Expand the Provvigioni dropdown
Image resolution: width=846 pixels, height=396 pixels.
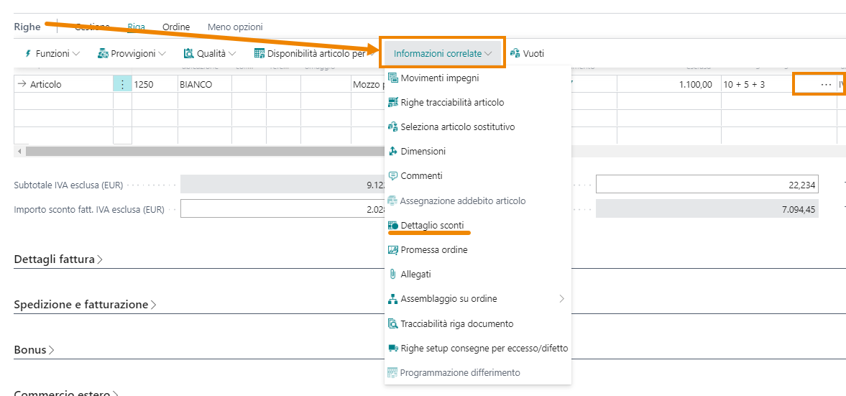(132, 53)
